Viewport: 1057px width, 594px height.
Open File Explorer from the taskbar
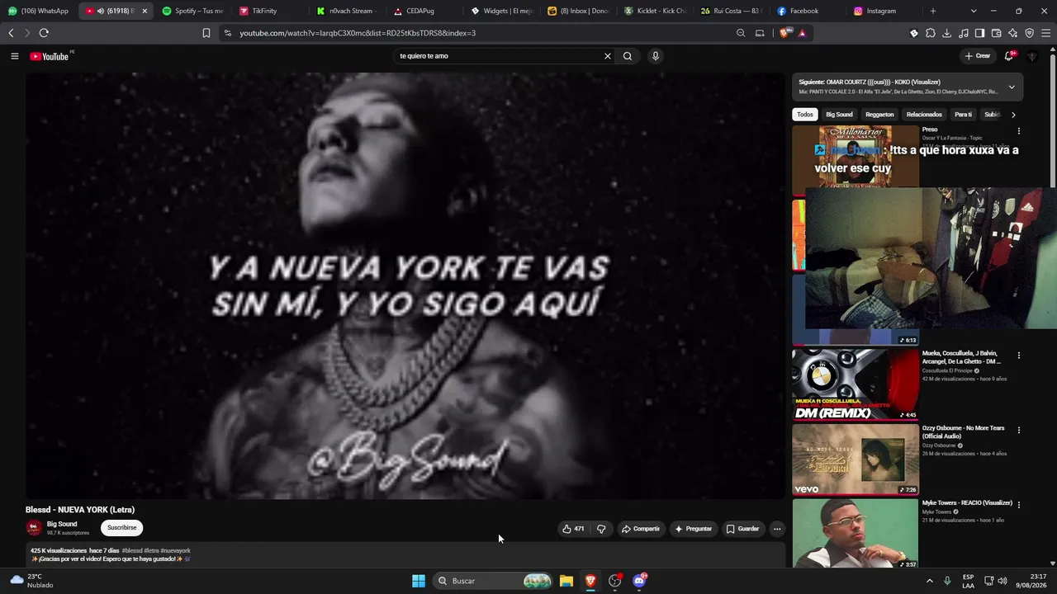(x=566, y=581)
